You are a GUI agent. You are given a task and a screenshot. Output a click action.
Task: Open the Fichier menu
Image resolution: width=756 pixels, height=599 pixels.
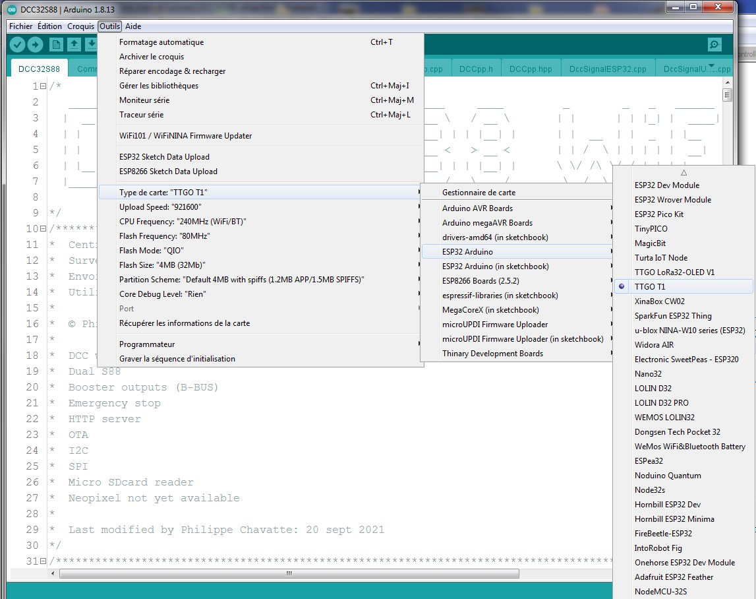coord(20,26)
